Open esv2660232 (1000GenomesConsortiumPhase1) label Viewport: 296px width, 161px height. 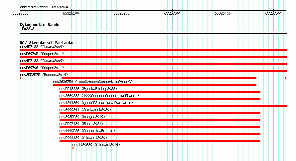point(99,96)
